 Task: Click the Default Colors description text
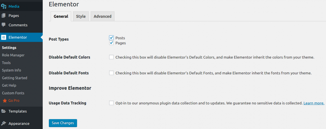pos(215,57)
